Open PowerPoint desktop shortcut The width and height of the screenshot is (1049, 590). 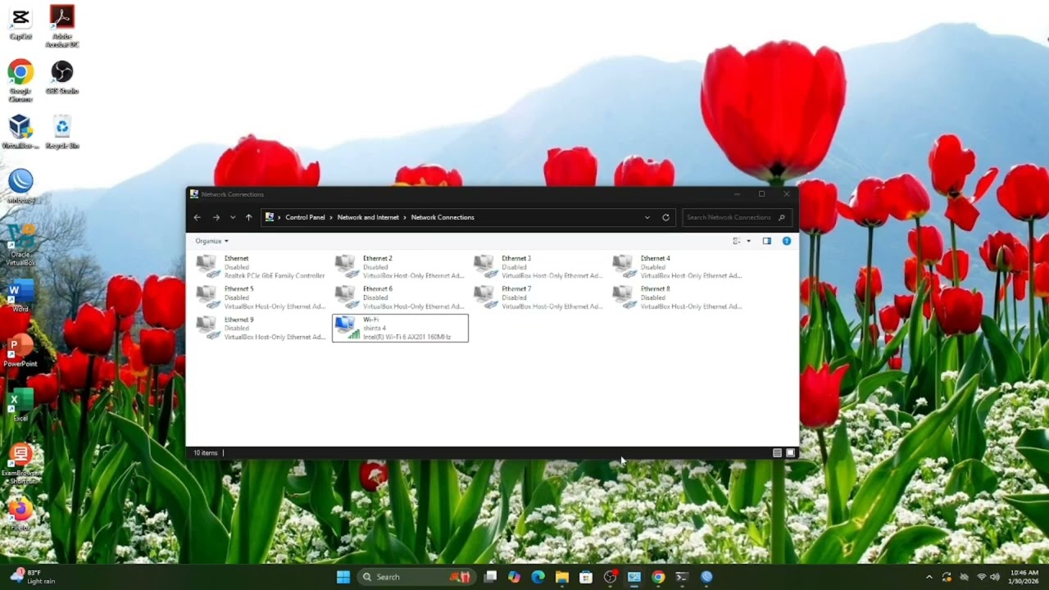click(20, 351)
